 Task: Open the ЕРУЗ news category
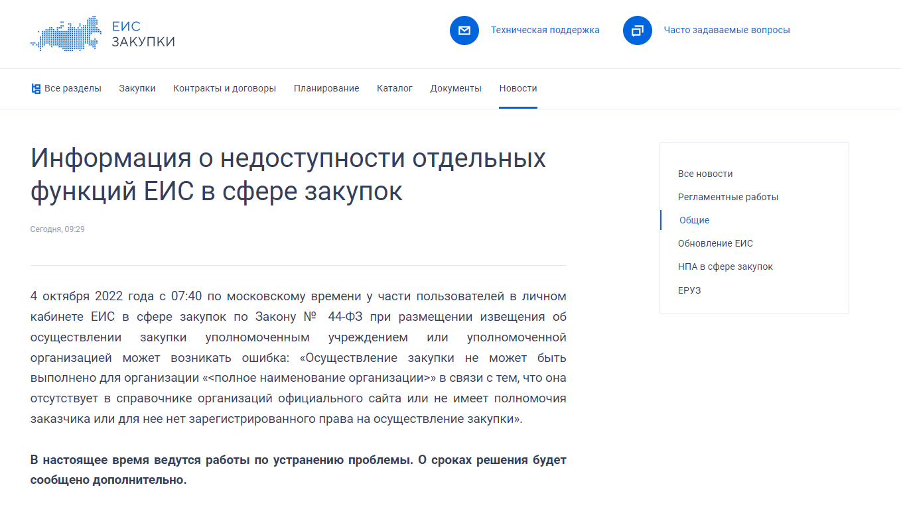click(x=689, y=290)
